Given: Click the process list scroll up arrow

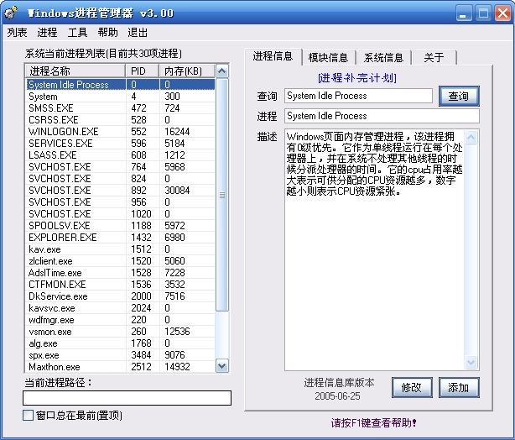Looking at the screenshot, I should tap(222, 71).
